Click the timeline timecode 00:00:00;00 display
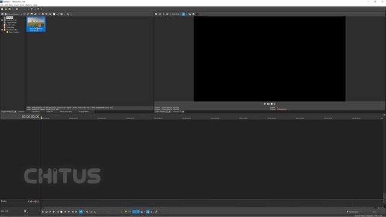 click(30, 116)
